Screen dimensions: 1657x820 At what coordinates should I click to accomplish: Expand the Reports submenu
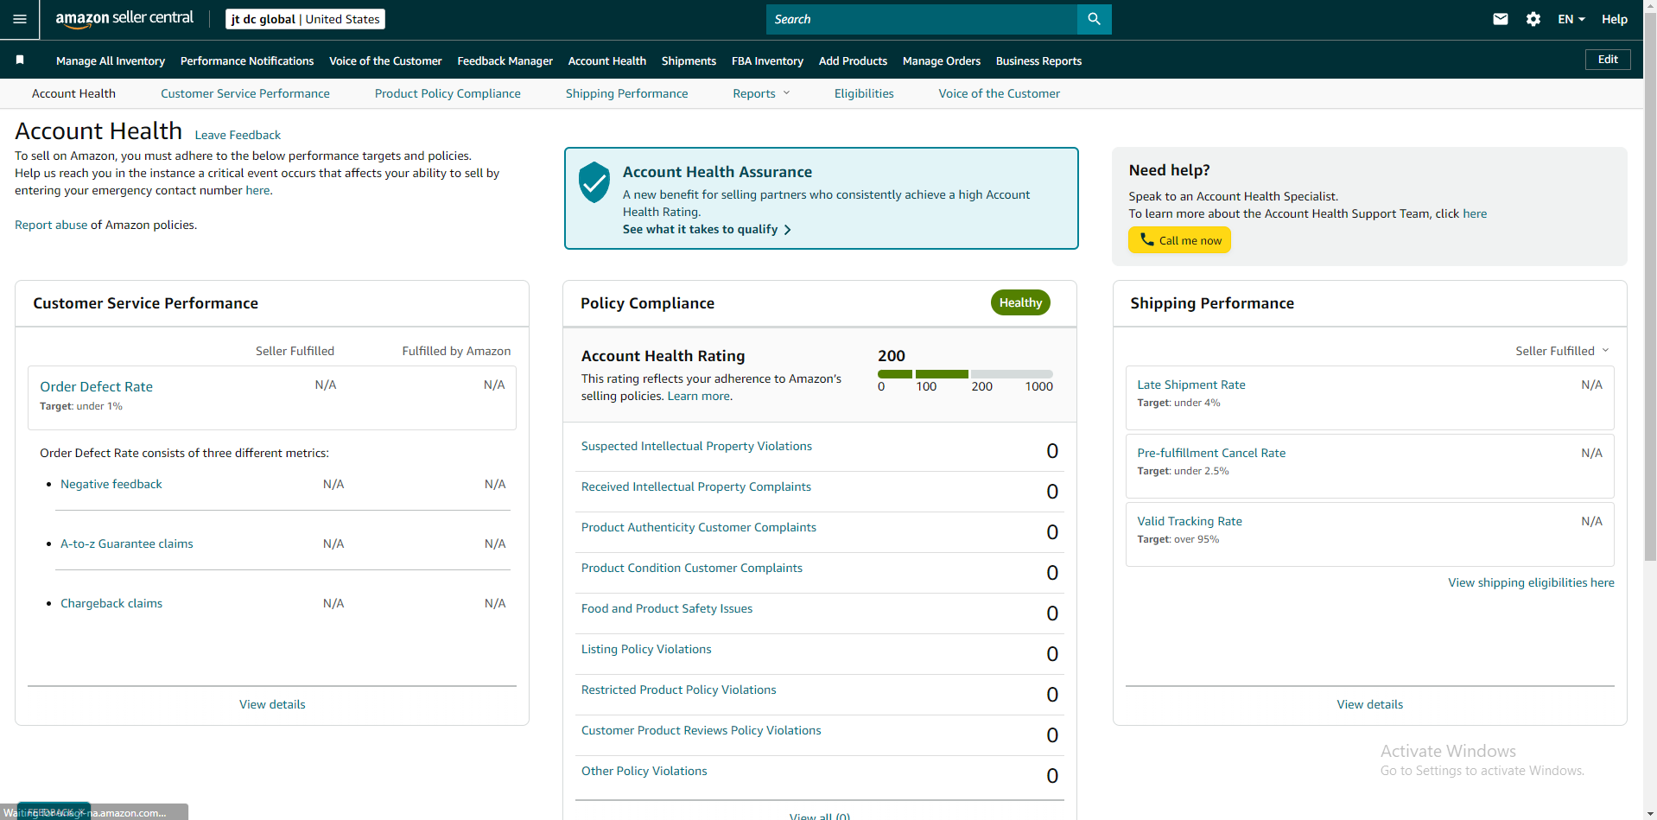tap(761, 93)
